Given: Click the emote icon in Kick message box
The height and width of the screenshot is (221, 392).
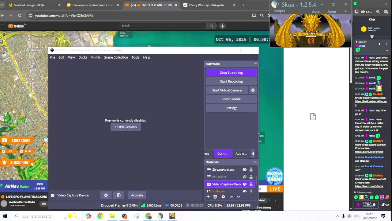Looking at the screenshot, I should click(x=374, y=204).
